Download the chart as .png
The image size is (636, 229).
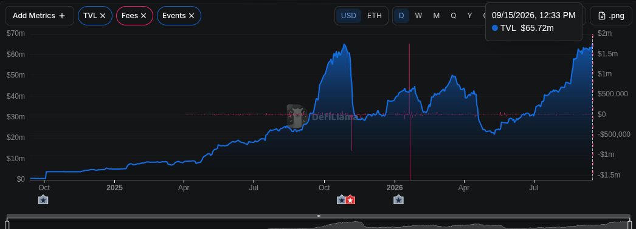pos(611,16)
